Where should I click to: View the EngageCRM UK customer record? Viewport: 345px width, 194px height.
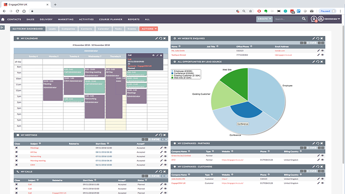tap(323, 183)
